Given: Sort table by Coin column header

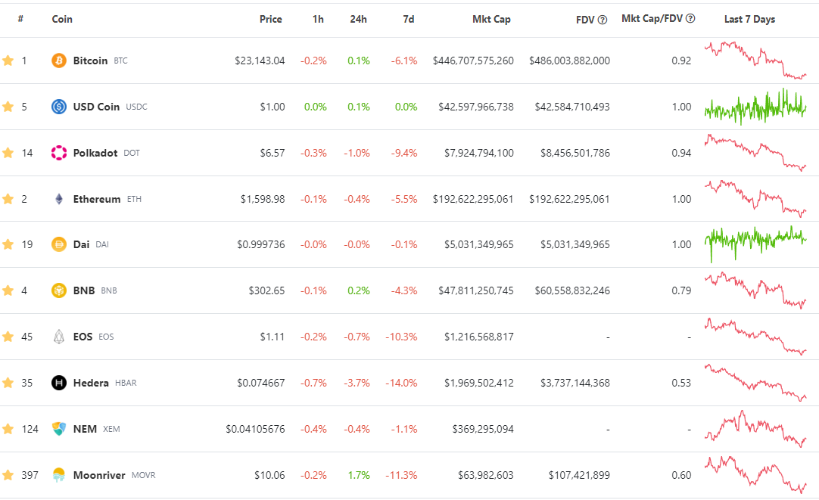Looking at the screenshot, I should pyautogui.click(x=62, y=19).
